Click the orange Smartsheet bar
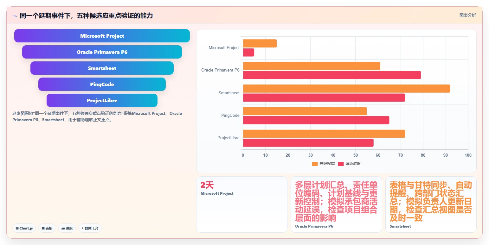Image resolution: width=489 pixels, height=245 pixels. (x=346, y=89)
